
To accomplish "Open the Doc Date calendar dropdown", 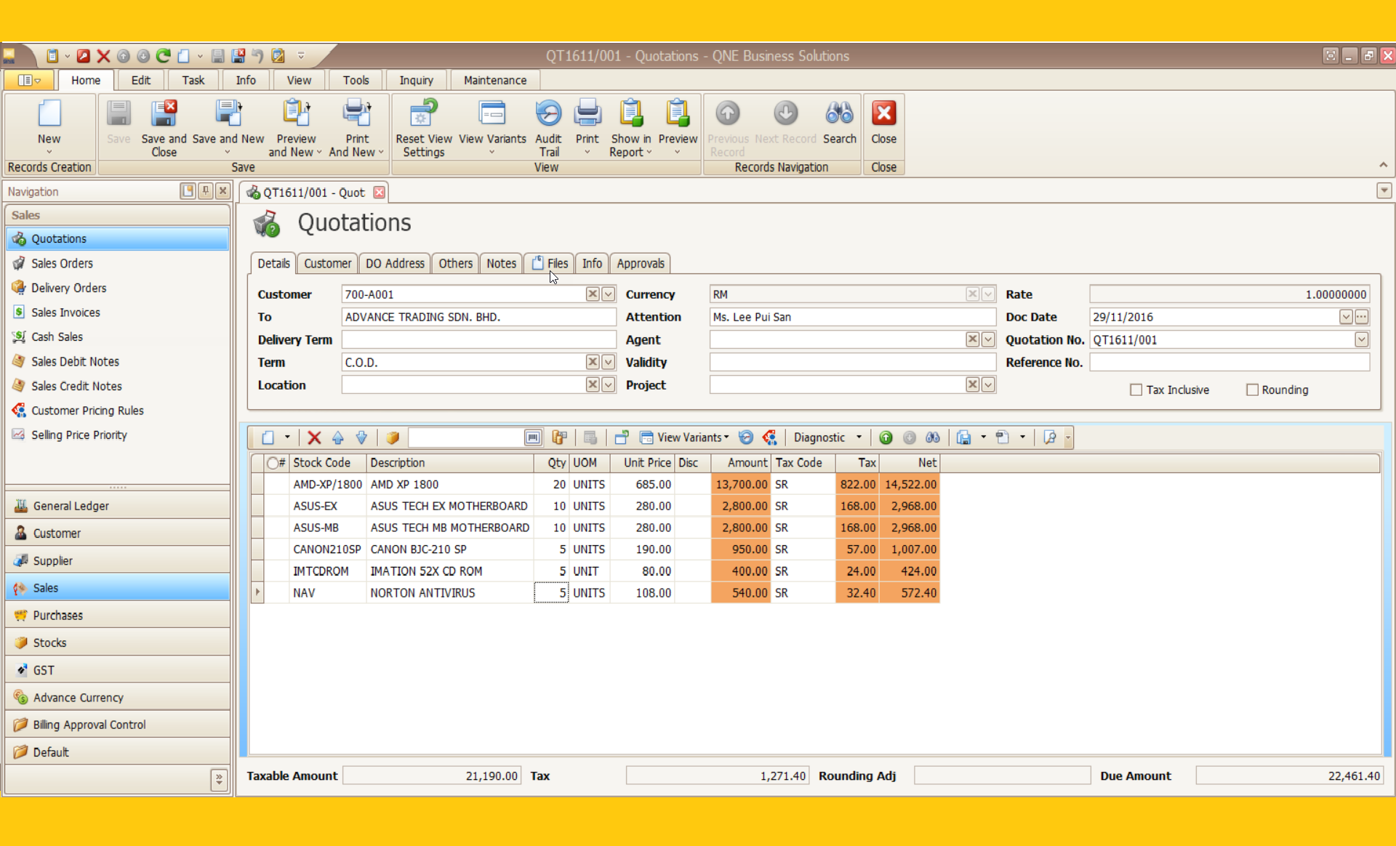I will click(x=1346, y=317).
